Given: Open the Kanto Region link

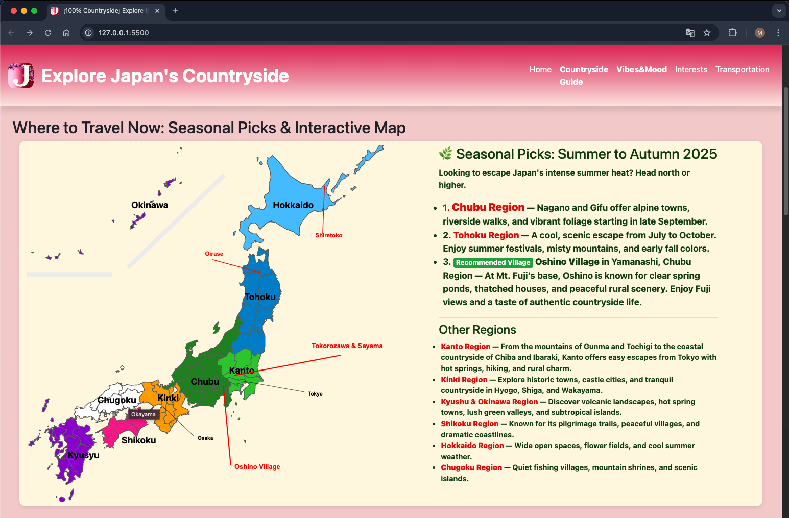Looking at the screenshot, I should (x=465, y=347).
